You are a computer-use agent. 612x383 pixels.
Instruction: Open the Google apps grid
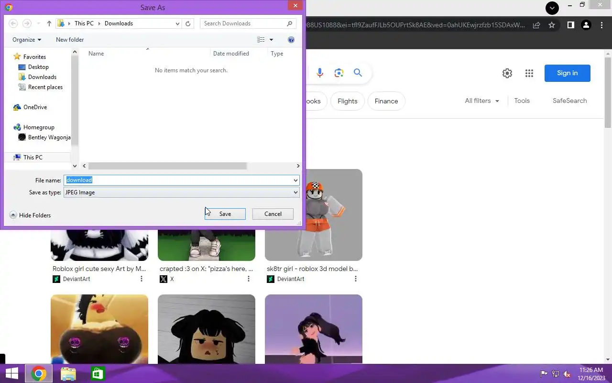click(x=529, y=73)
